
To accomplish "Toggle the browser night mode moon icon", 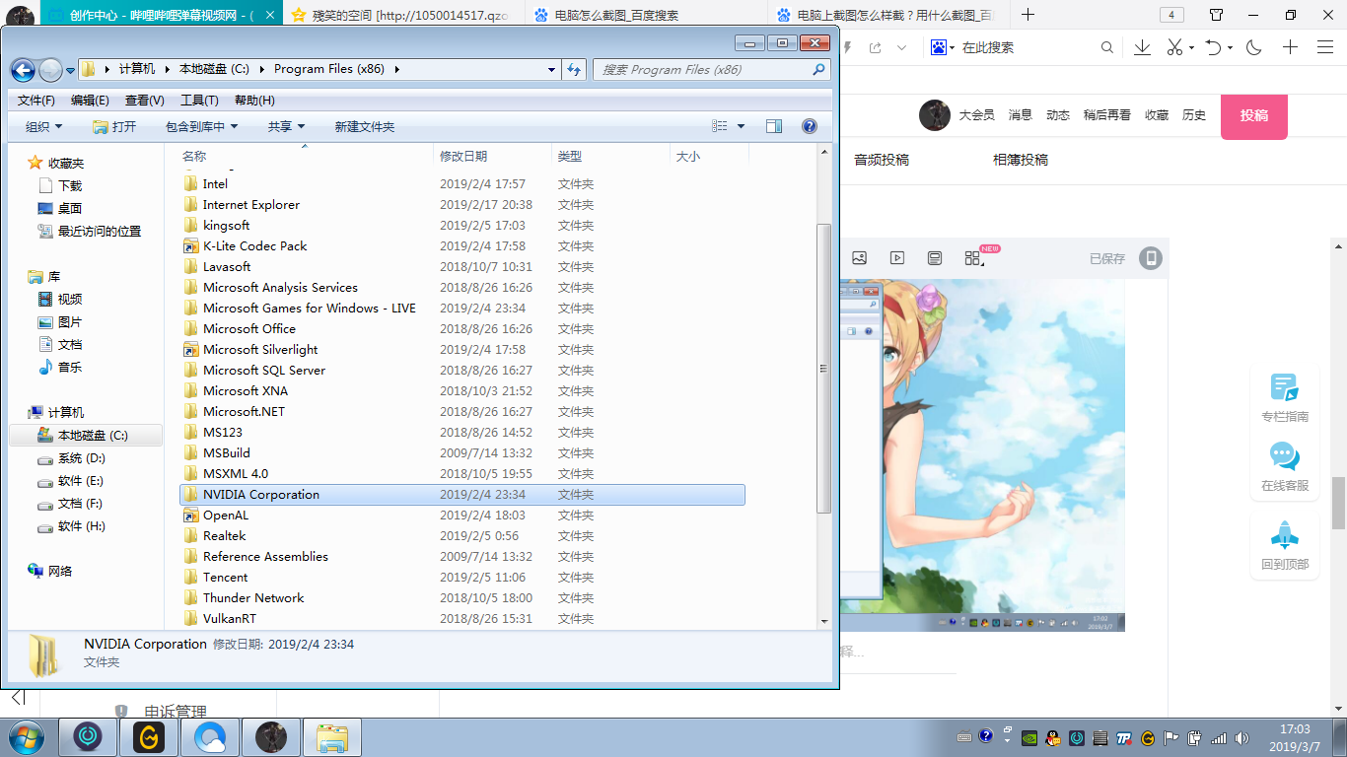I will coord(1254,47).
